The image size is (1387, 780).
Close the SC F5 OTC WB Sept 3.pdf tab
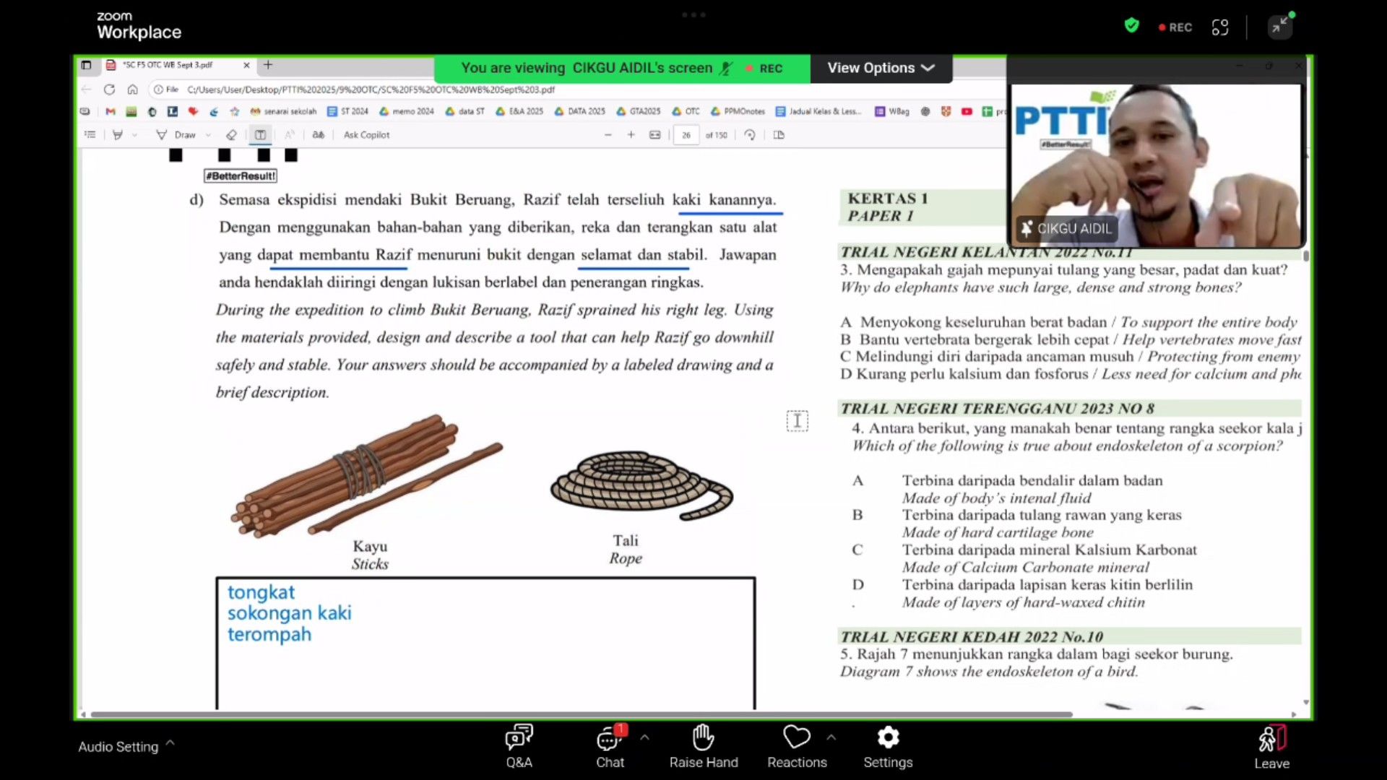point(246,65)
